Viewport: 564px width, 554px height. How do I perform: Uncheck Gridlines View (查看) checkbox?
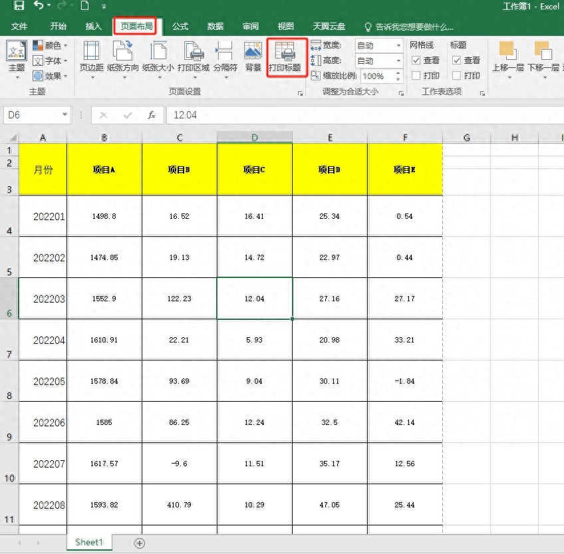pos(416,60)
